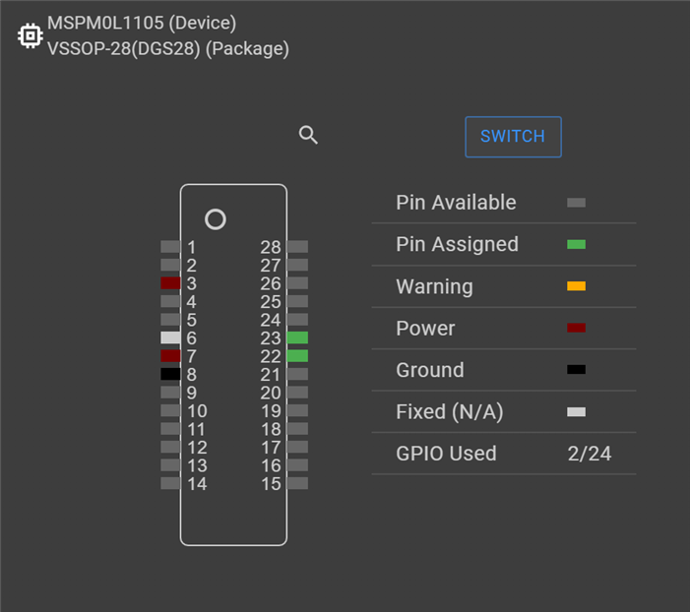Select fixed pin 6 pad
690x612 pixels.
[x=170, y=337]
